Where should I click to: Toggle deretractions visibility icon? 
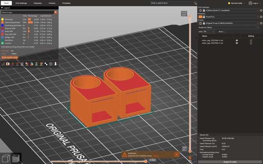tap(17, 64)
